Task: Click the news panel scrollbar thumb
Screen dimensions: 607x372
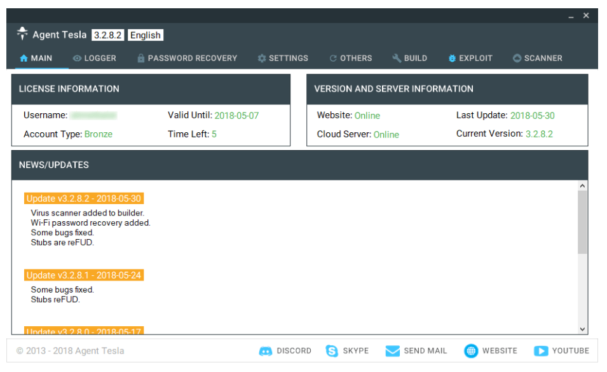Action: tap(583, 223)
